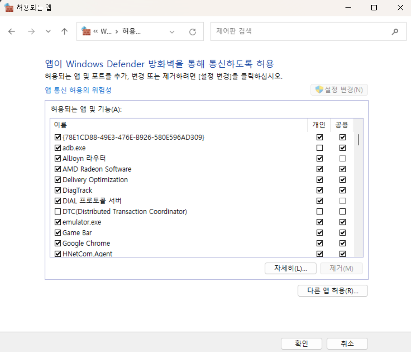Open recent locations chevron next to forward arrow

click(48, 32)
